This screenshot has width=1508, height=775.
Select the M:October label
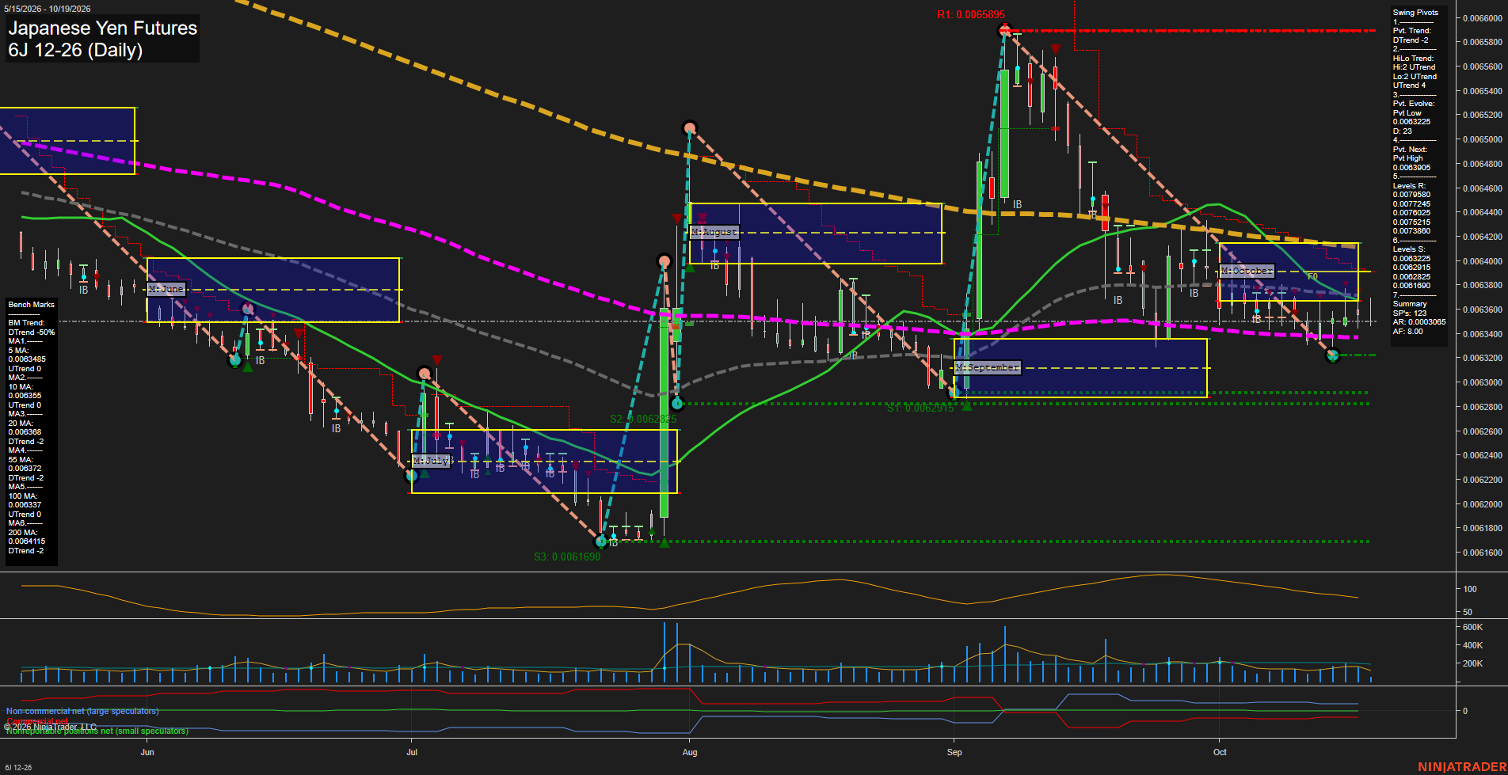(1247, 271)
